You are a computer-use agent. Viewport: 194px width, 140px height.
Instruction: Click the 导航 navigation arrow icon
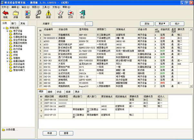tap(5, 13)
